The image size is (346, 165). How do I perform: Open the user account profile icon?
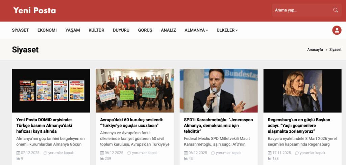[337, 30]
